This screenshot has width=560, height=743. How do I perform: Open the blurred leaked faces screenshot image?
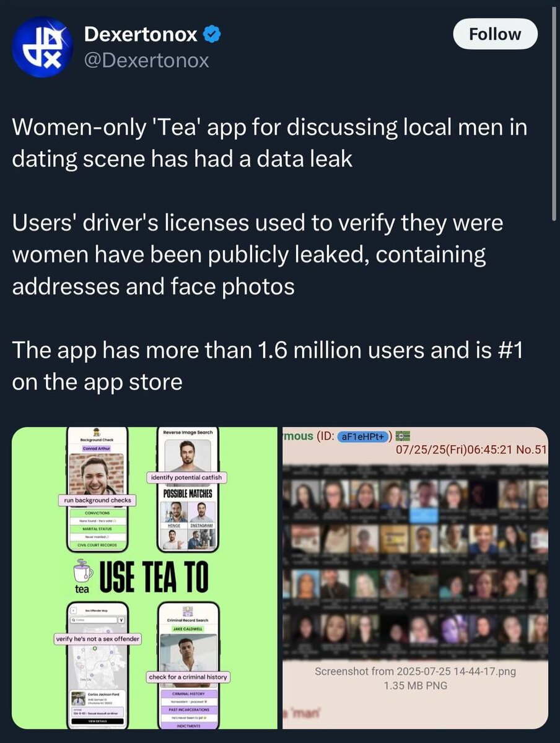416,578
